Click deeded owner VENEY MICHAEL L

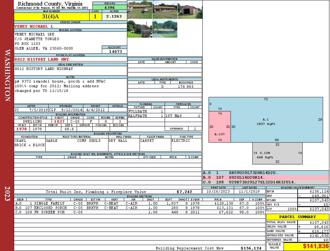tap(34, 26)
